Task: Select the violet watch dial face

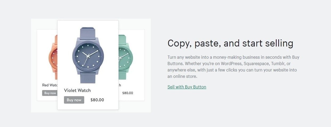Action: pyautogui.click(x=88, y=56)
